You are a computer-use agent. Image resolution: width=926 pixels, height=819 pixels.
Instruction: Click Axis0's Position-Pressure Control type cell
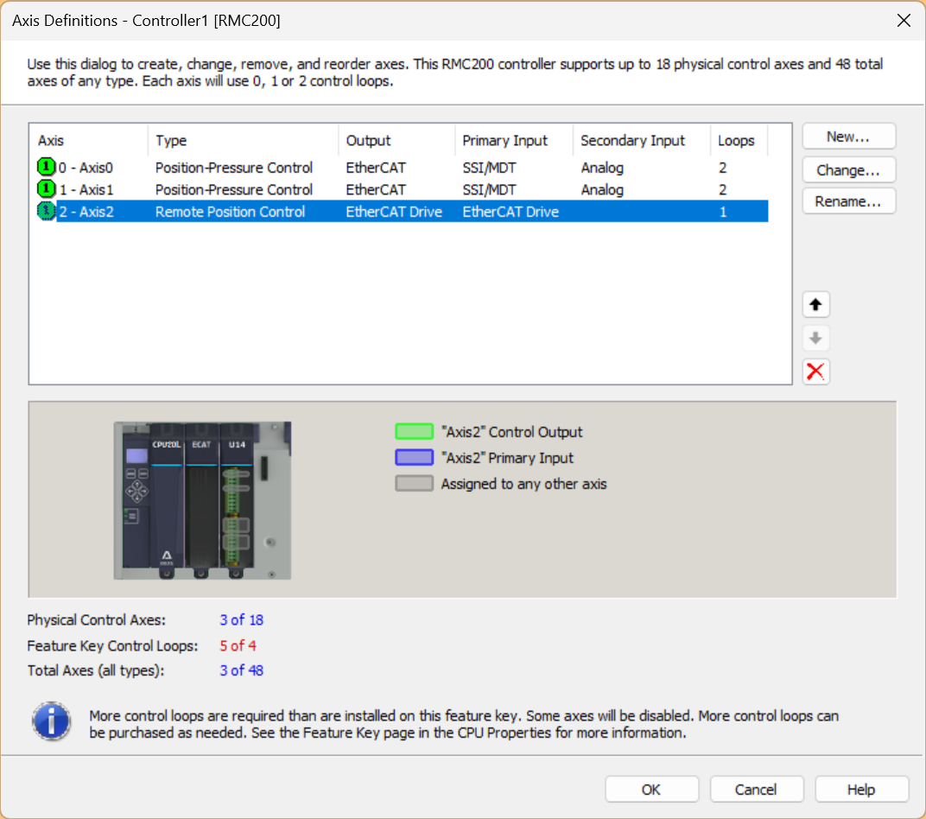pyautogui.click(x=234, y=168)
